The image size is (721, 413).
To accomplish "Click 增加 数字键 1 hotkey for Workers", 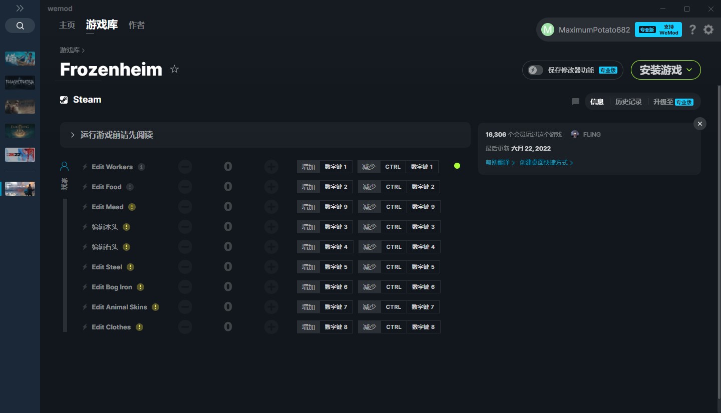I will tap(324, 167).
